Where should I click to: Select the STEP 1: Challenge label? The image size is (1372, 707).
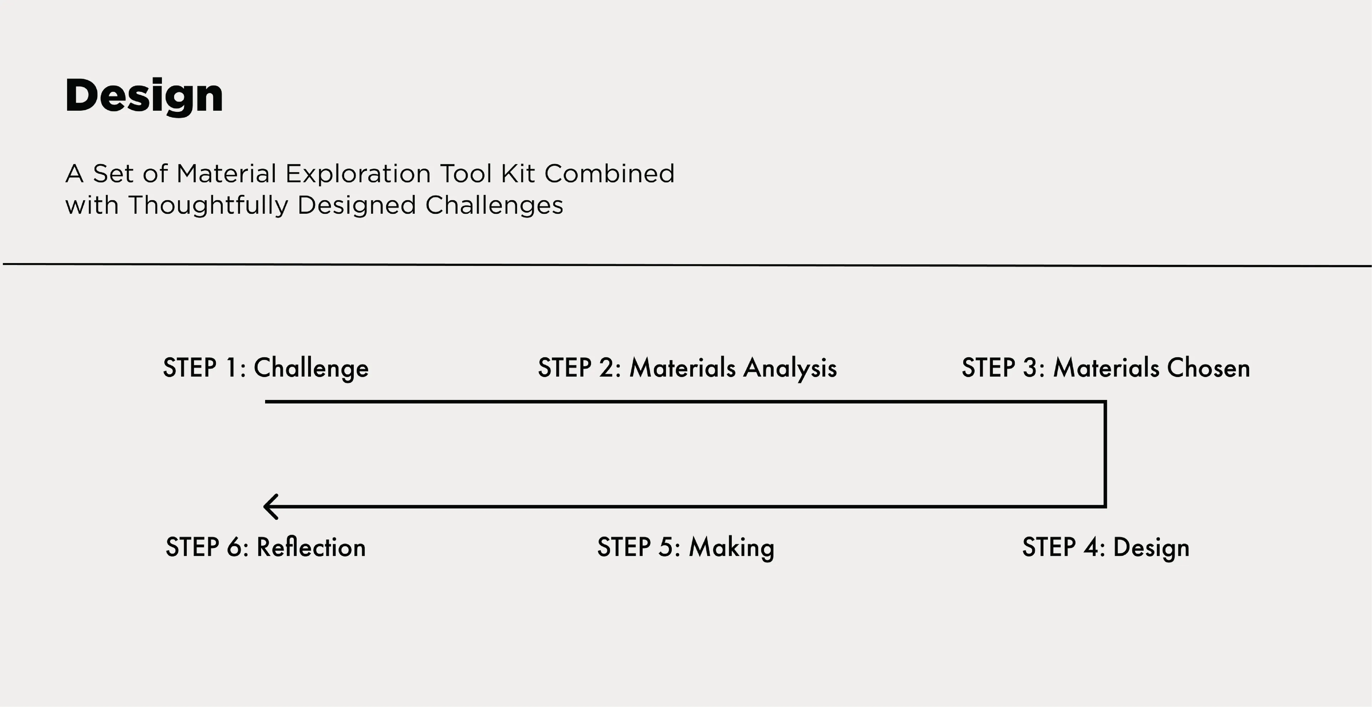click(266, 368)
